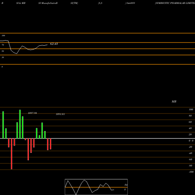Click the -80 label on MR axis
Image resolution: width=195 pixels, height=195 pixels.
pyautogui.click(x=190, y=166)
